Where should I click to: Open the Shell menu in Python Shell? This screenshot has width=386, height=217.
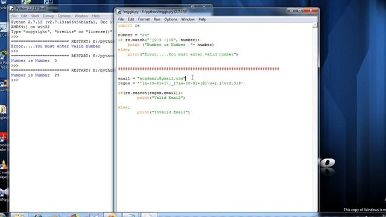click(35, 16)
